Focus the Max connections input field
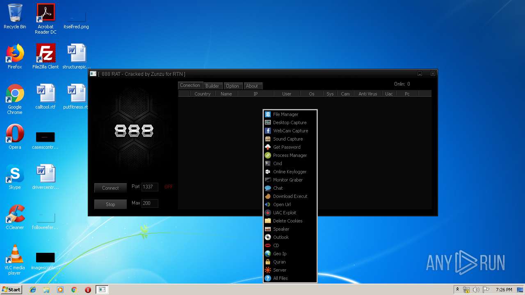The height and width of the screenshot is (295, 525). tap(150, 203)
